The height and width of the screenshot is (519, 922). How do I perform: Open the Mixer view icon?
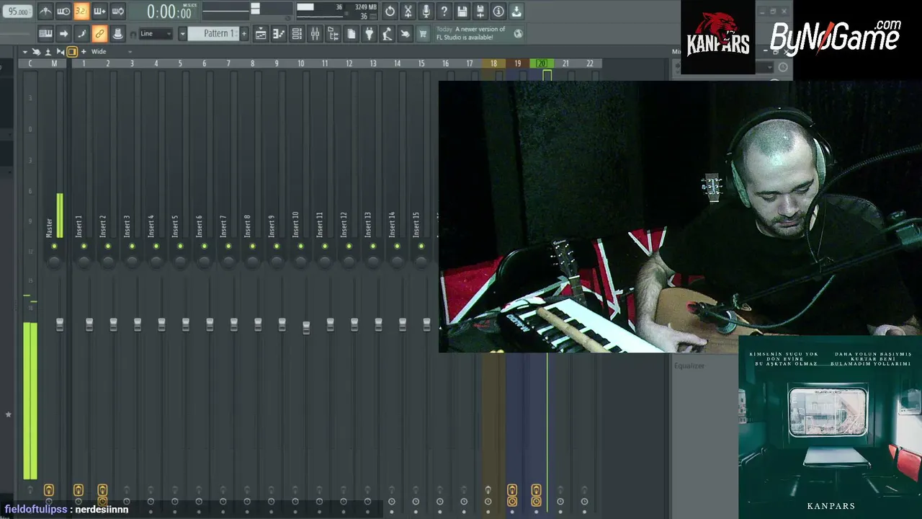pos(315,34)
